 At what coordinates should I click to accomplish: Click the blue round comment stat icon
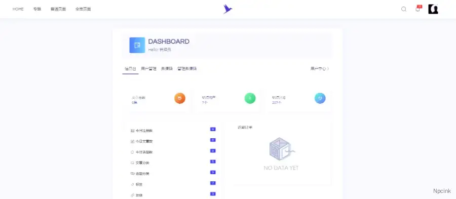[320, 98]
